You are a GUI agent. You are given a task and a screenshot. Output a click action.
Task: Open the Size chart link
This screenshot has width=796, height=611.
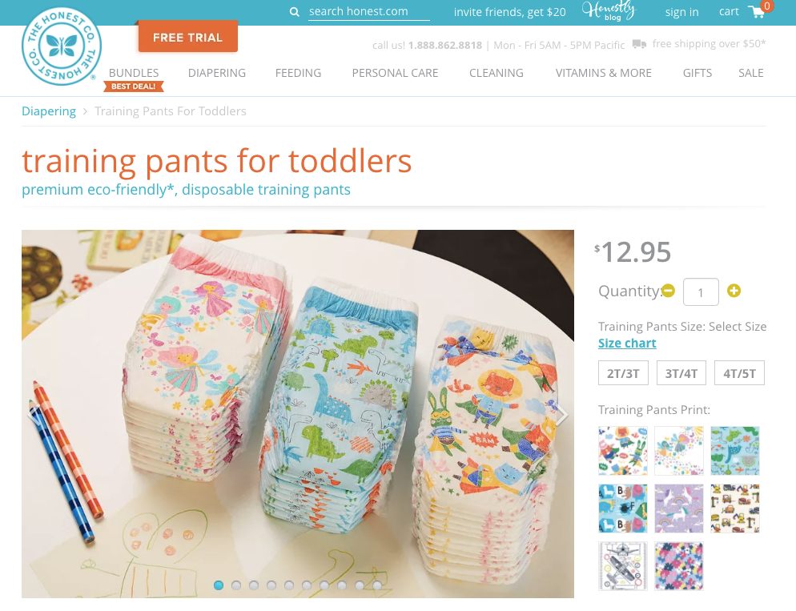point(627,344)
